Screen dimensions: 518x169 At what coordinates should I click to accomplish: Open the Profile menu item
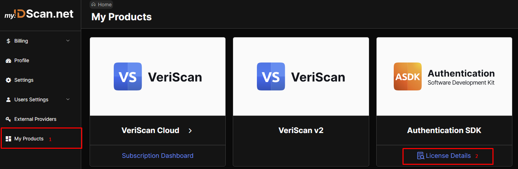(22, 60)
